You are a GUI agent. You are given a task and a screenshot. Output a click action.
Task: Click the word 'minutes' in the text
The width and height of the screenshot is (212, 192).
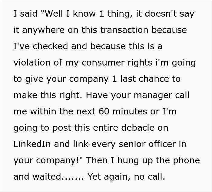tap(130, 112)
